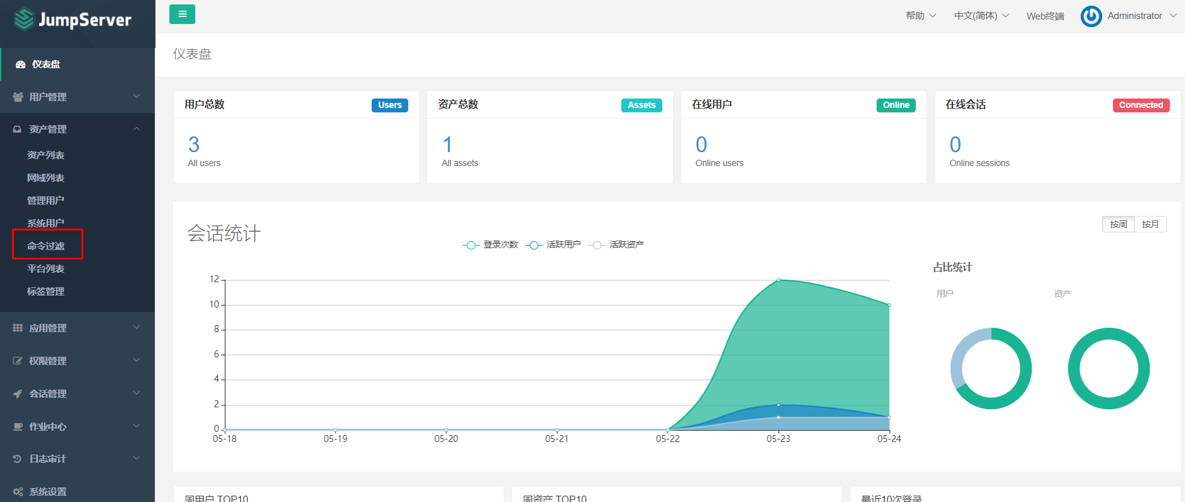The width and height of the screenshot is (1185, 502).
Task: Click the blue Users badge
Action: [x=390, y=105]
